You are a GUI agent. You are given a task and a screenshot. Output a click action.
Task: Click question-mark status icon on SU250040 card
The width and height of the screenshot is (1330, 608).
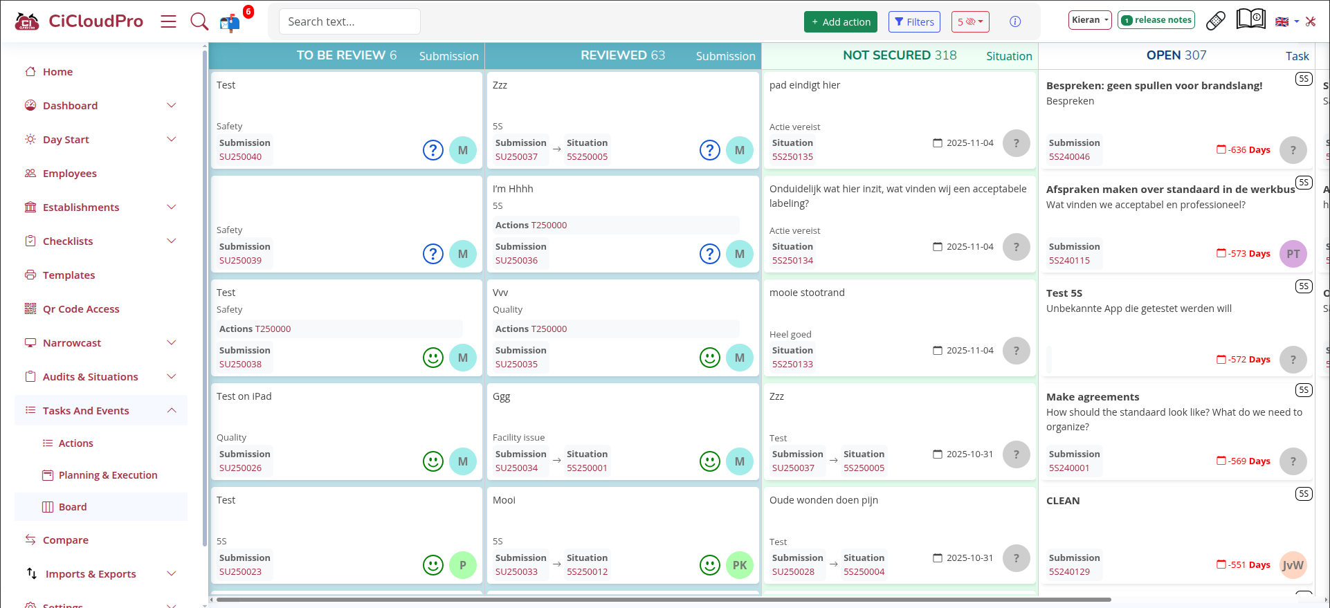tap(433, 150)
